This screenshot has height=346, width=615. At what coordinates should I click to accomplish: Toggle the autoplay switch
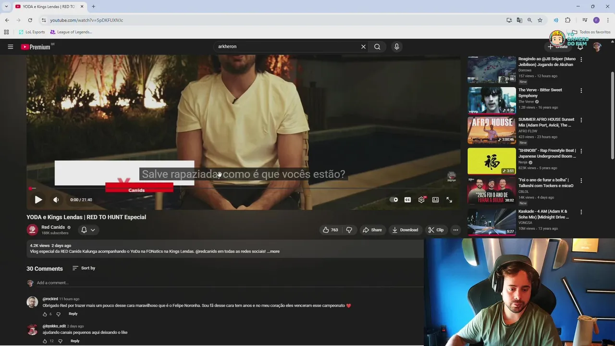point(394,200)
